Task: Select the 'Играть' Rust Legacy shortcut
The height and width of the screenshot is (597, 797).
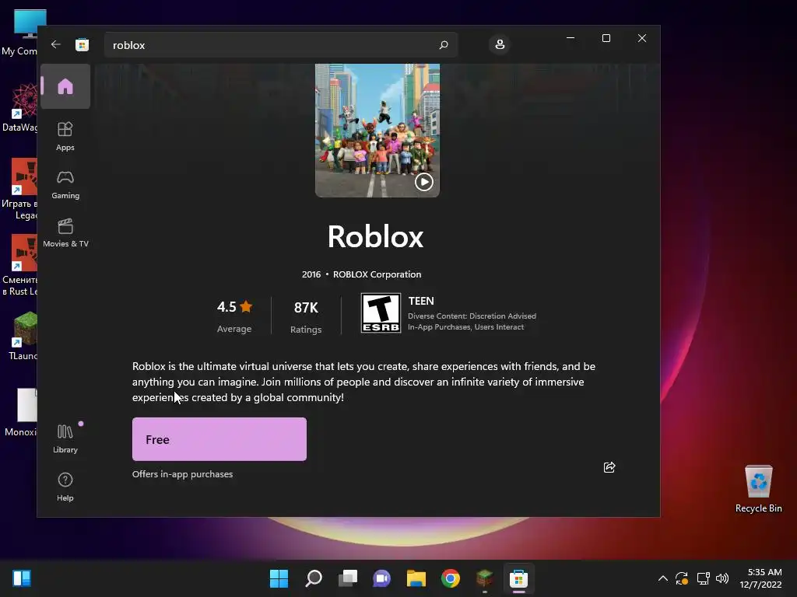Action: [20, 189]
